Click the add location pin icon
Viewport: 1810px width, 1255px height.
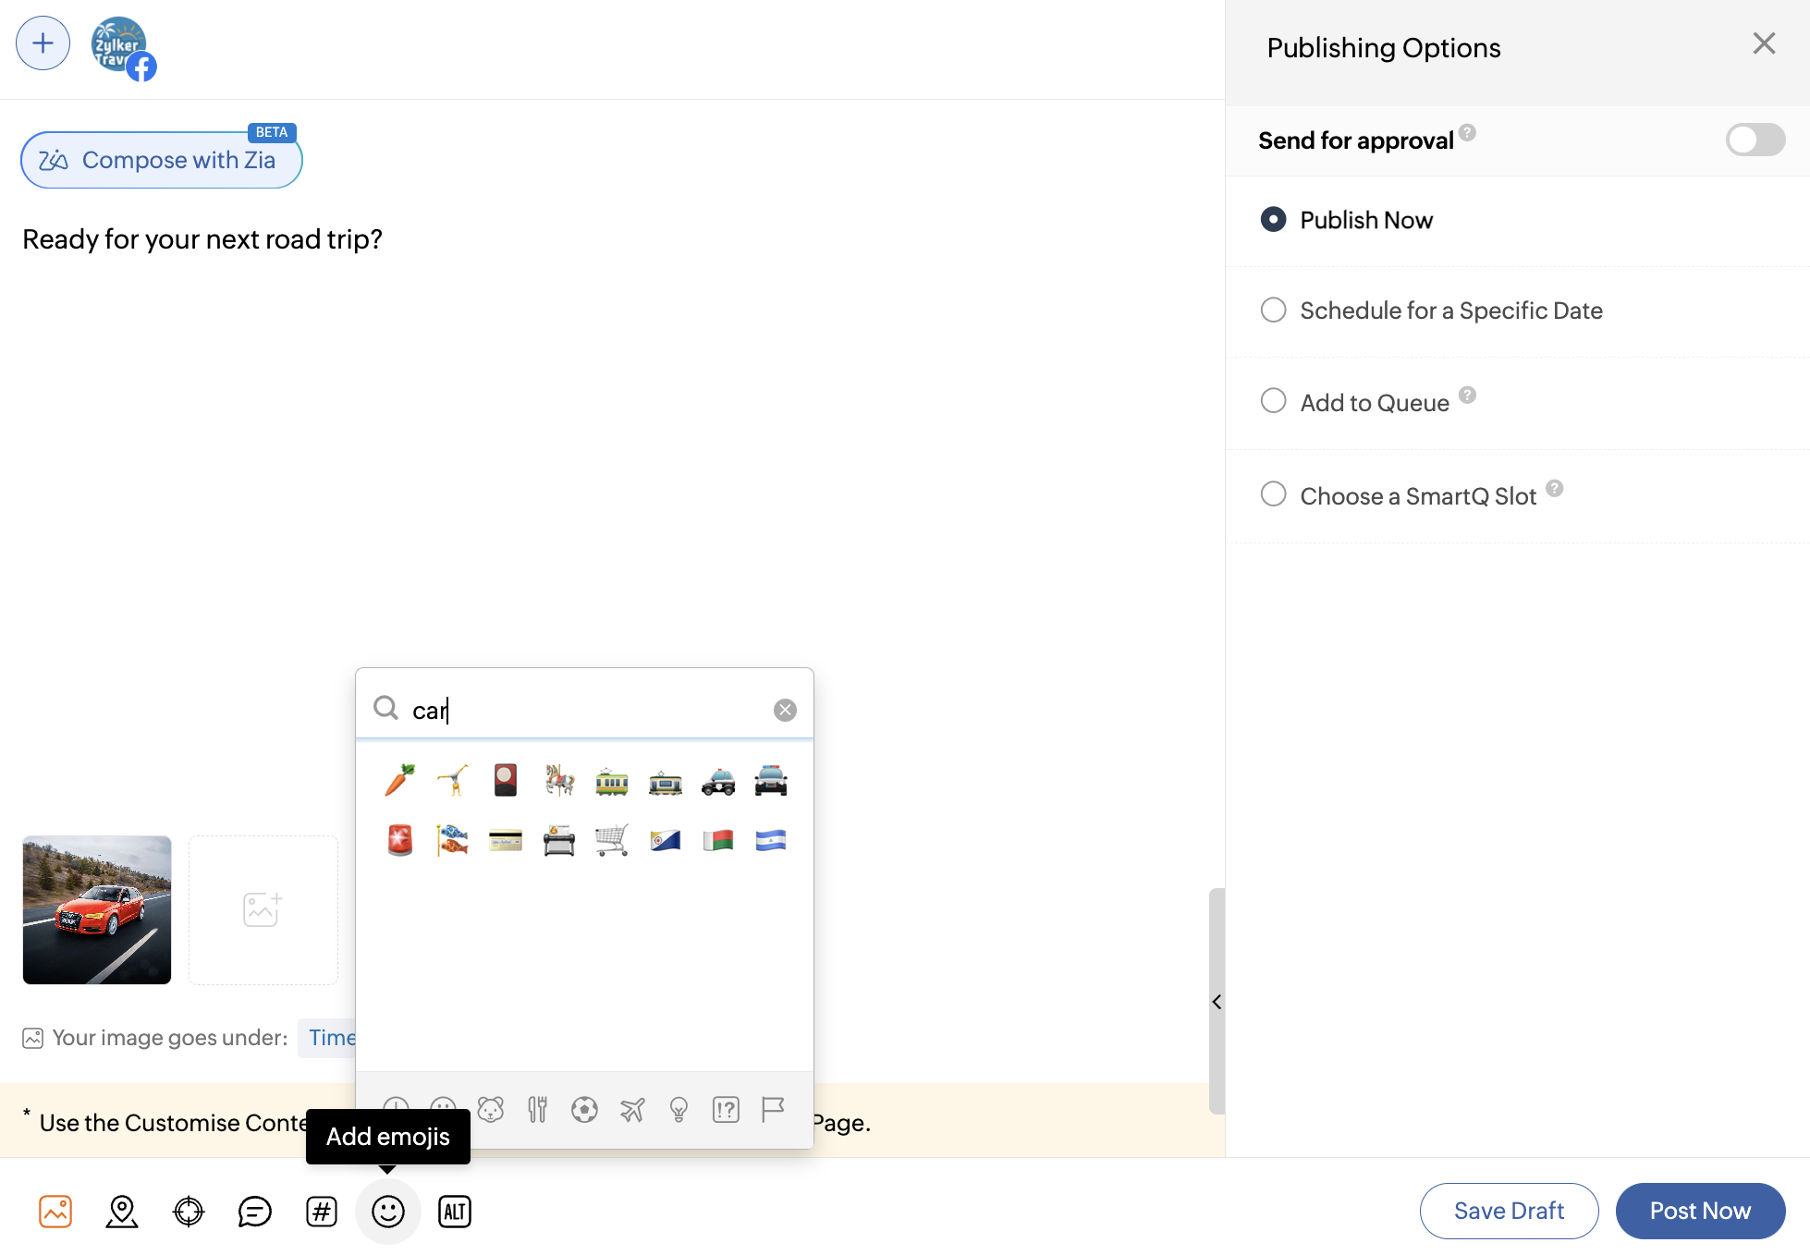pos(122,1211)
